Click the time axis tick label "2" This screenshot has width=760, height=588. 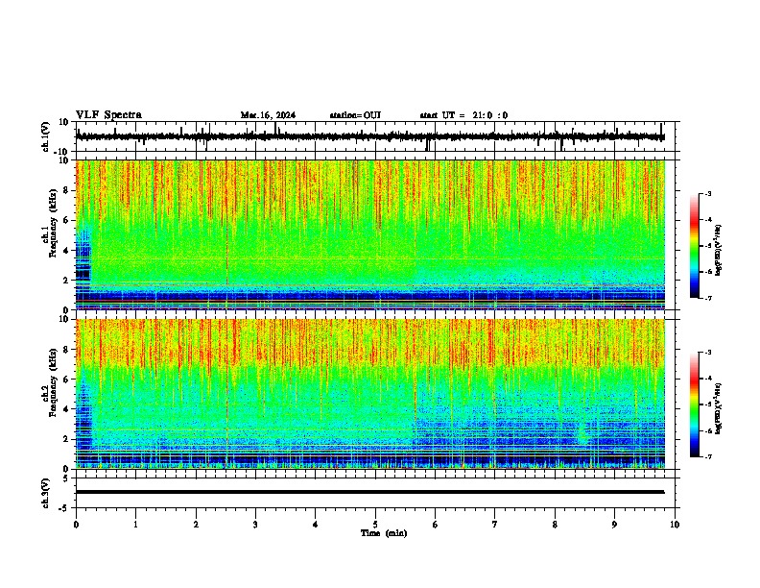coord(196,525)
